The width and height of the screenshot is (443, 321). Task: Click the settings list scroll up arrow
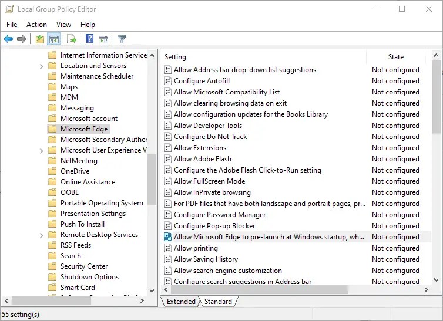point(436,55)
